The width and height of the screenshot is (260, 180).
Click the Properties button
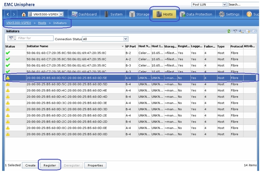[95, 165]
